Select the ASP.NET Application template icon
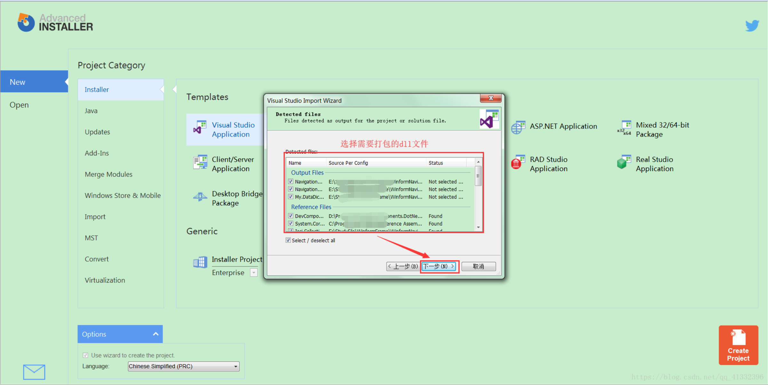 518,127
